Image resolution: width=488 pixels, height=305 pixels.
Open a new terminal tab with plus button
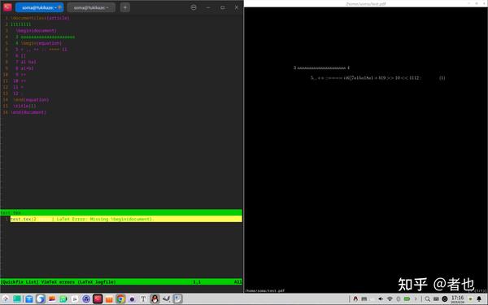(x=125, y=7)
